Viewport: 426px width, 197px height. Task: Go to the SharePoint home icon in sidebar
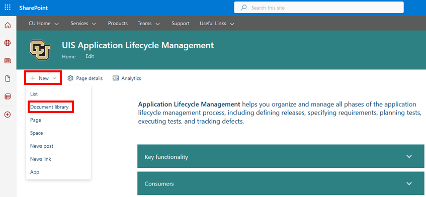coord(8,26)
